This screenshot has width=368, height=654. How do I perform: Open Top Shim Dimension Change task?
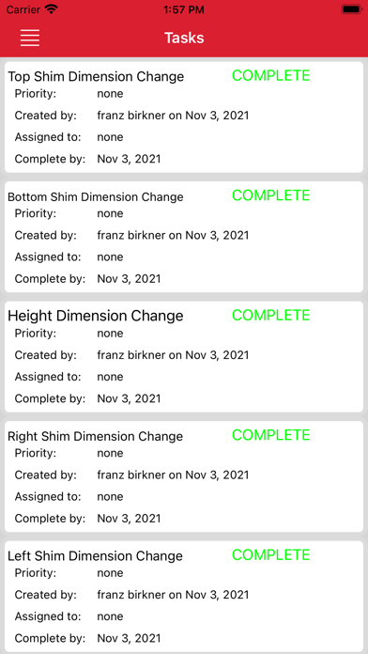184,117
